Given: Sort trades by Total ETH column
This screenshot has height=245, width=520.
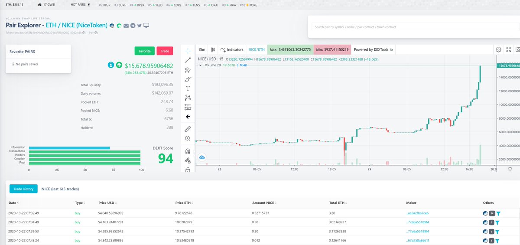Looking at the screenshot, I should 339,203.
